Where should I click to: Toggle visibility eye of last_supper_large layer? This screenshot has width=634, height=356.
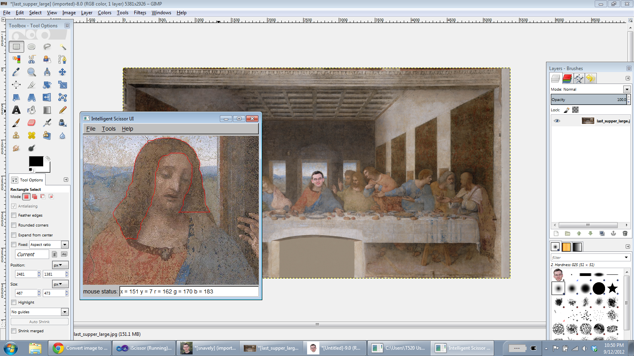tap(557, 121)
